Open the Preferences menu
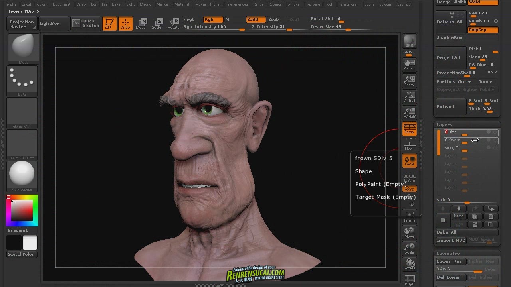511x287 pixels. coord(237,4)
